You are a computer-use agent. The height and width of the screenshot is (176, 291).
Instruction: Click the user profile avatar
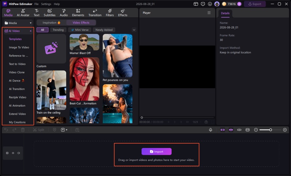(217, 4)
